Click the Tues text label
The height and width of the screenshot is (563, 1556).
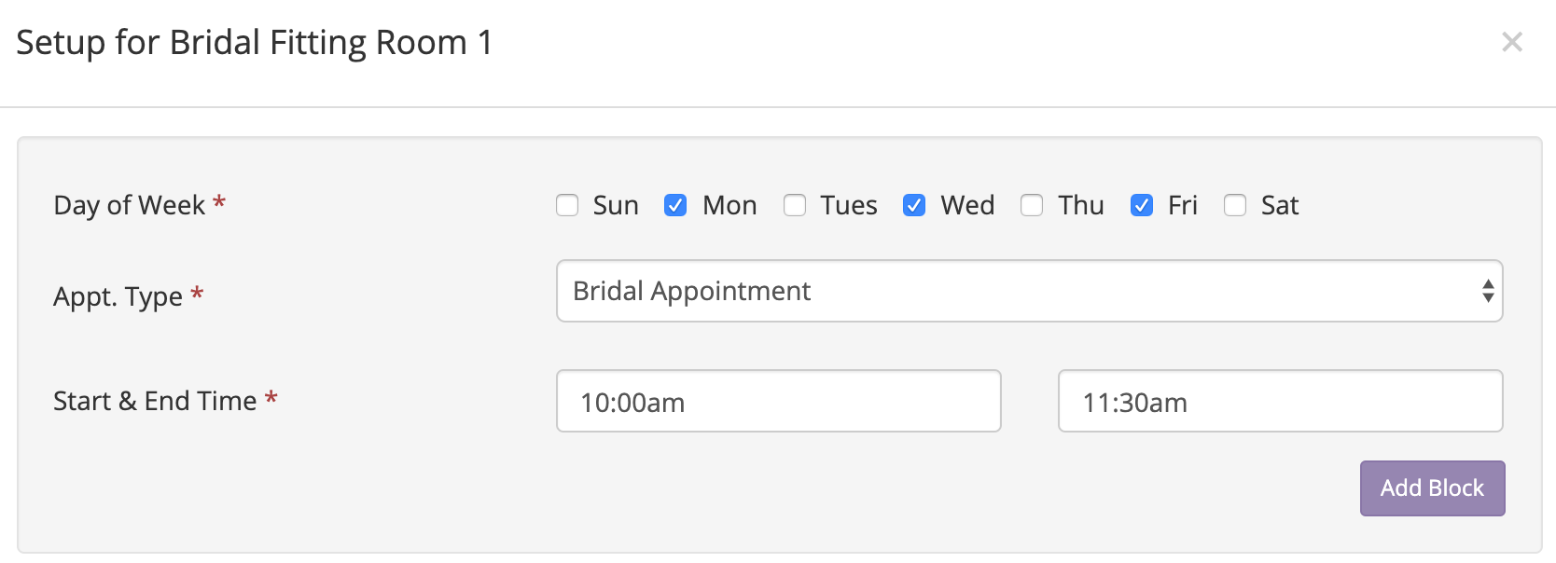pos(849,205)
